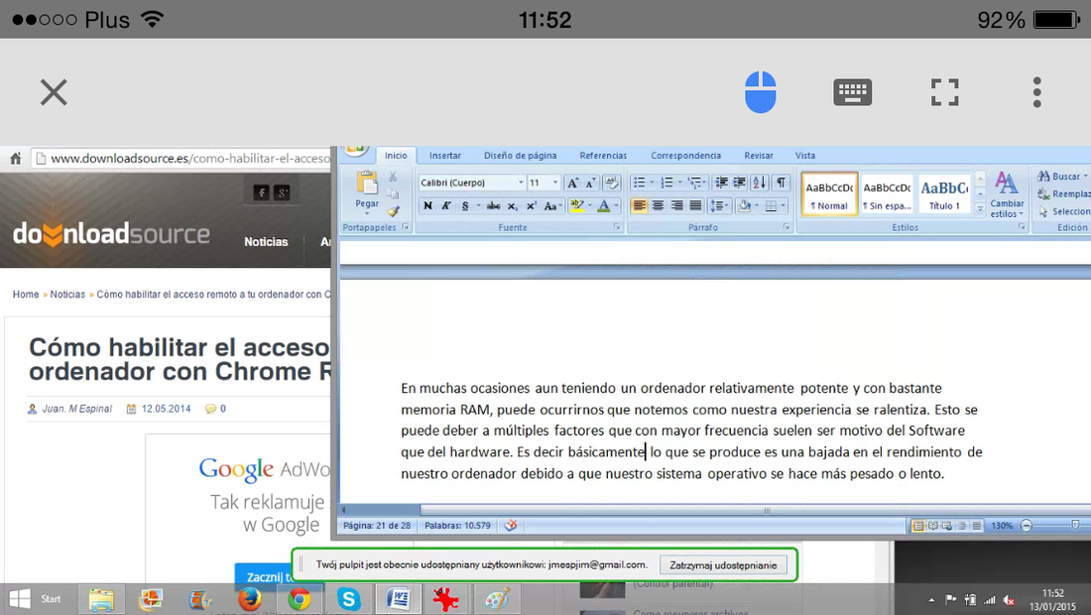Justify the paragraph text
Image resolution: width=1091 pixels, height=615 pixels.
click(x=695, y=206)
